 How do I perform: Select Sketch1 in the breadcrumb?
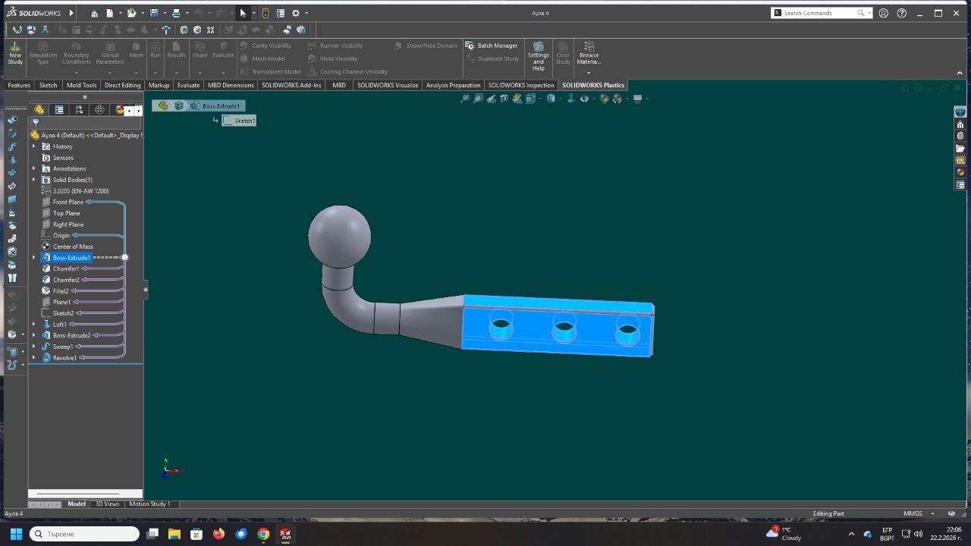(x=240, y=121)
